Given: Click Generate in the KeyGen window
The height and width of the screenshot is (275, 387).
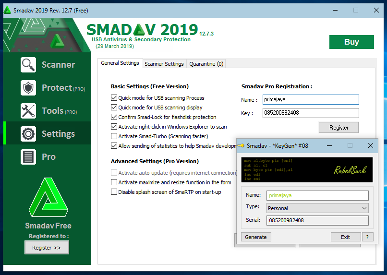Looking at the screenshot, I should (256, 237).
